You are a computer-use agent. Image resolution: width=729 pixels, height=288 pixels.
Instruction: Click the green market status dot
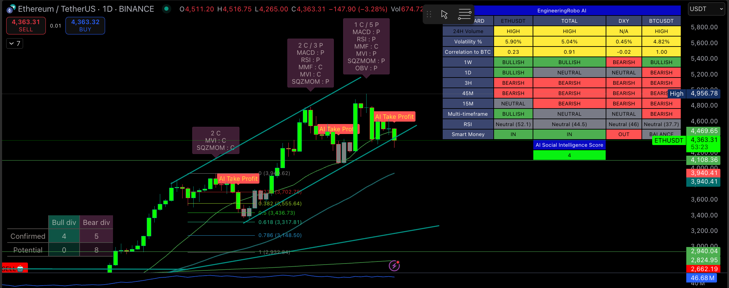(166, 9)
